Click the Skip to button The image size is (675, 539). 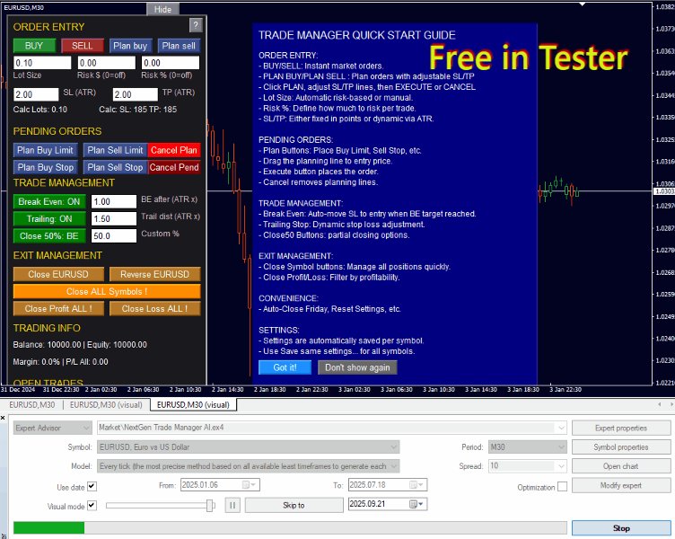pos(294,505)
